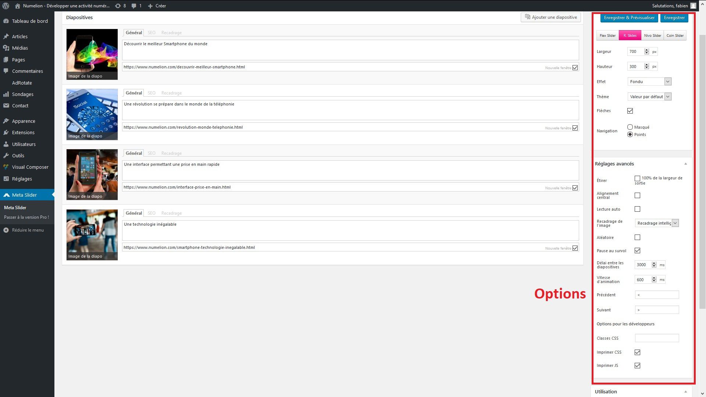Click the Une technologie inégalable caption field
Viewport: 706px width, 397px height.
pyautogui.click(x=350, y=230)
